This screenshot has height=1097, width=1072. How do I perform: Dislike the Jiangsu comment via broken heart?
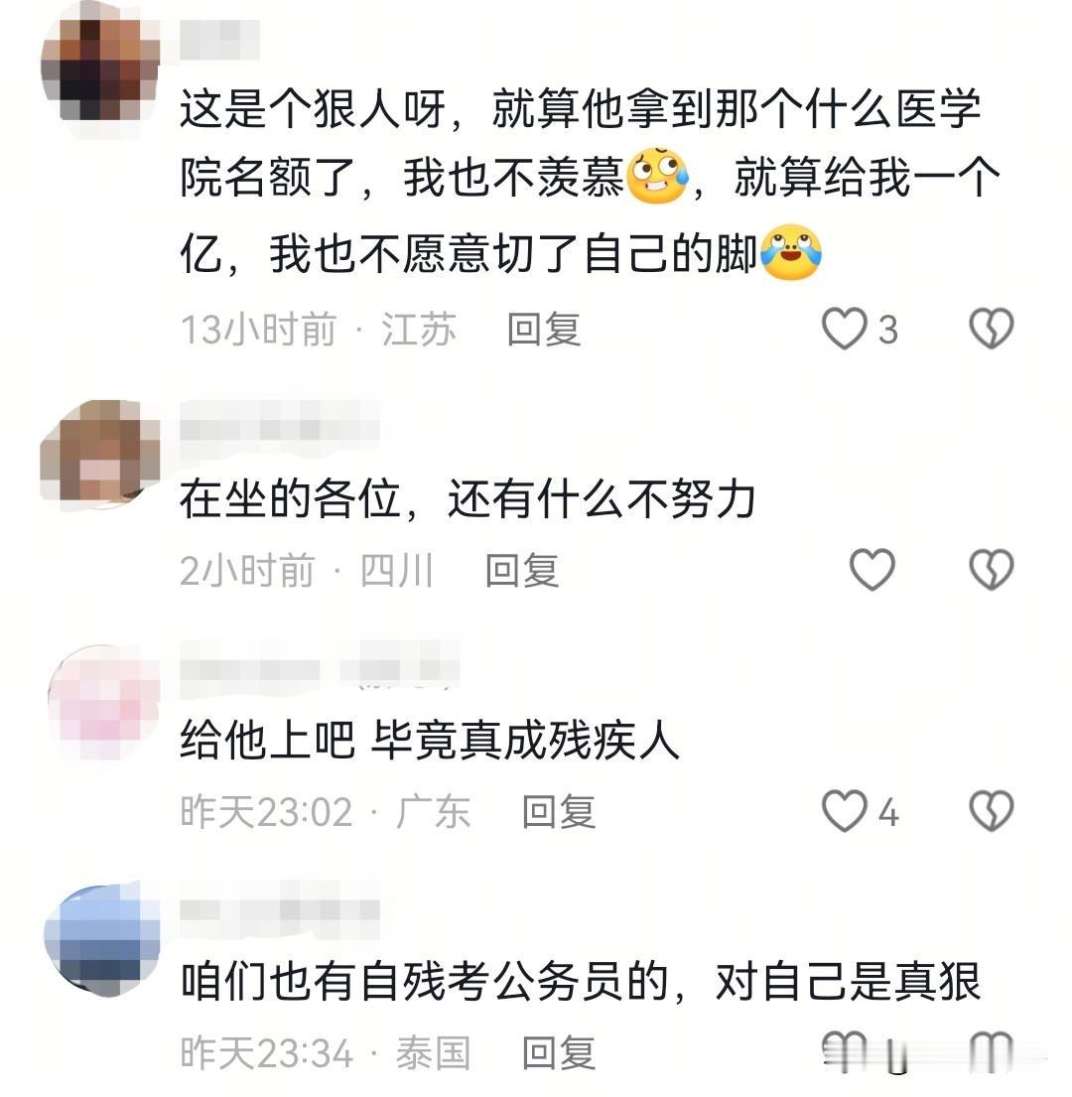pos(991,329)
